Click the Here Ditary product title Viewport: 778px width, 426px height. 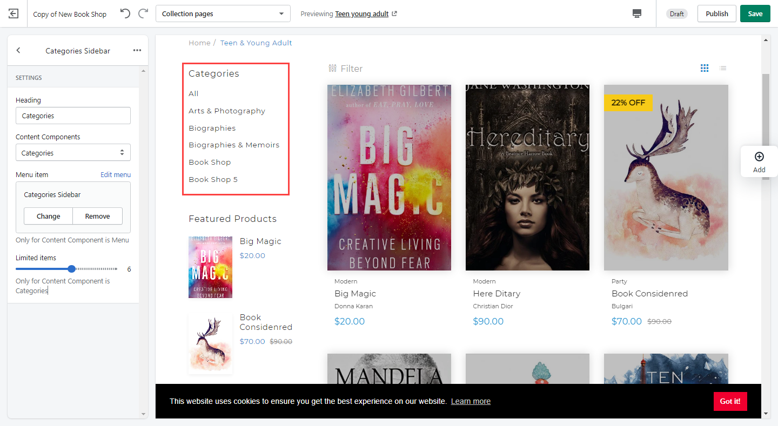pos(497,294)
